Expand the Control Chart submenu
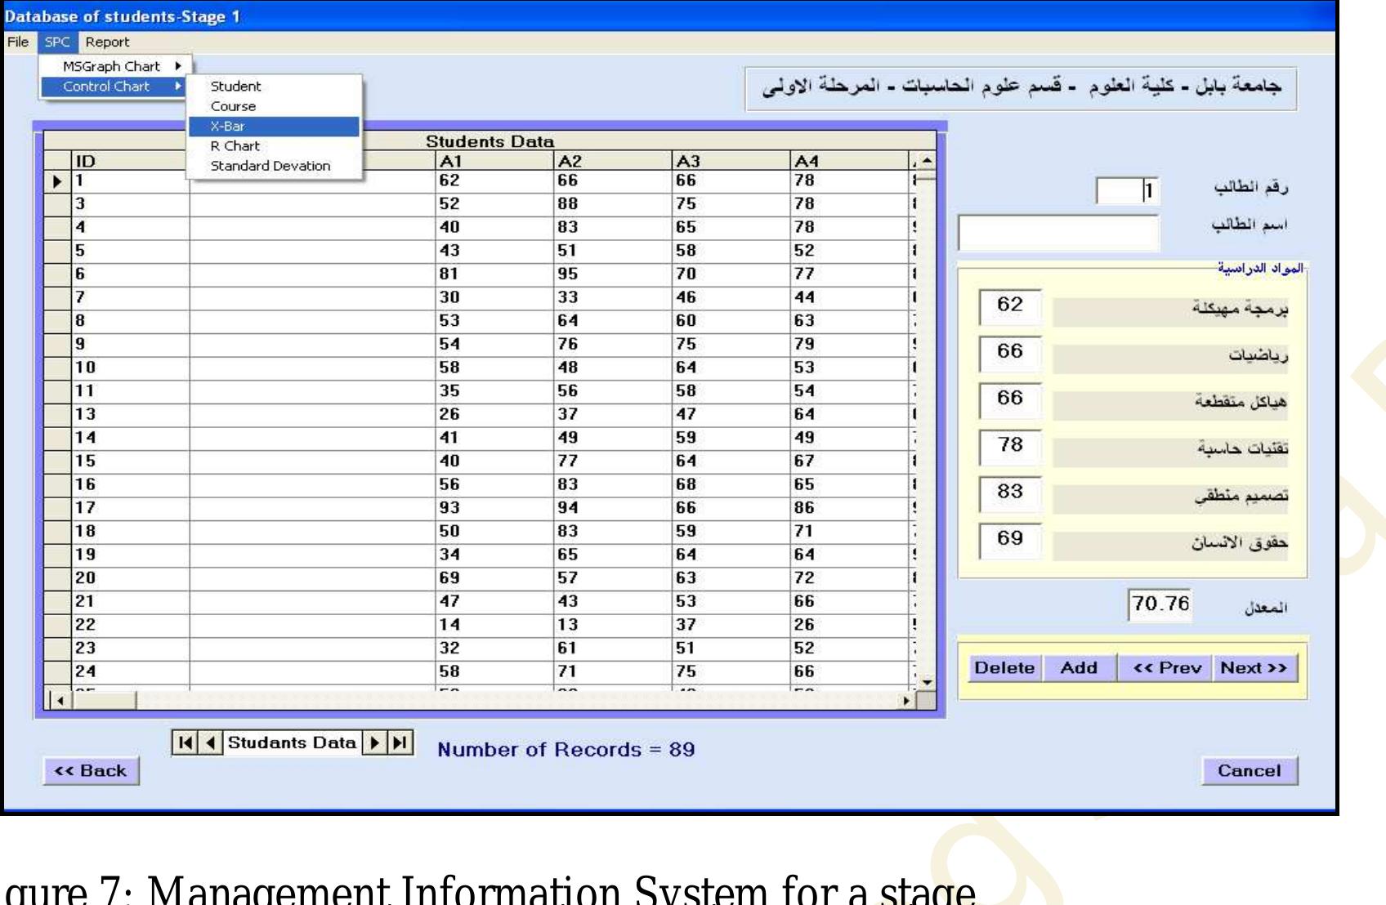The image size is (1386, 905). pos(106,85)
